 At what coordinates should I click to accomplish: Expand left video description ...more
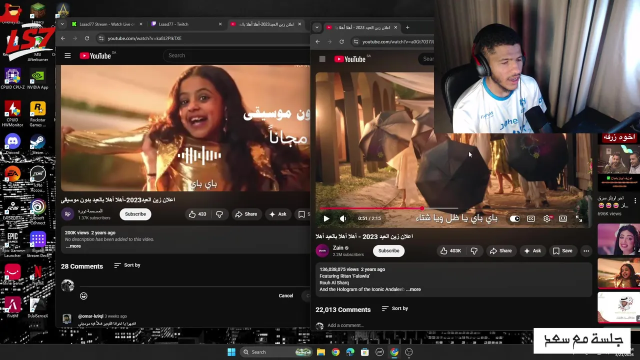[73, 246]
